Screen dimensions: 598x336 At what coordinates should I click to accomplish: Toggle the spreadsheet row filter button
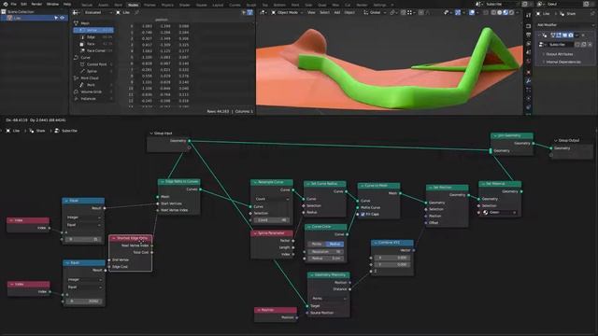tap(249, 12)
